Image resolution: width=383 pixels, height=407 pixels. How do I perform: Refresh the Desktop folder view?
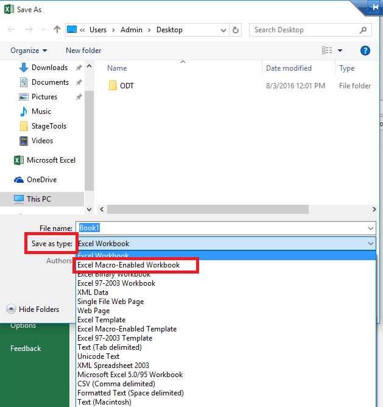(236, 30)
